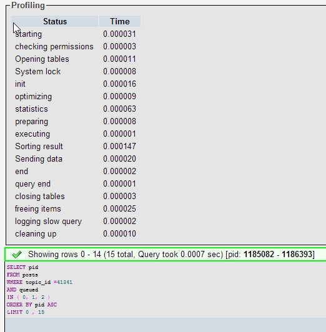Click the 'statistics' time value 0.000063
Image resolution: width=326 pixels, height=332 pixels.
[x=119, y=109]
